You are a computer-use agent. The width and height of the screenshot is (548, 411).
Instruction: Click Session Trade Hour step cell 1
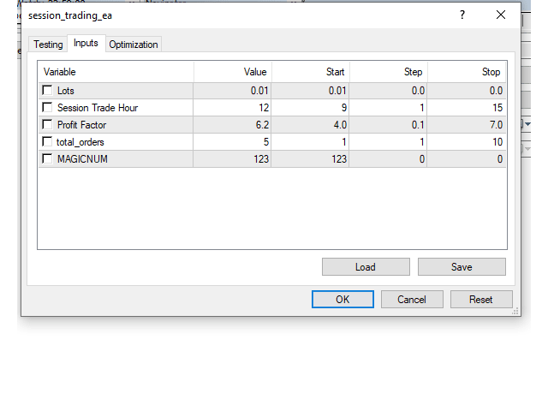[x=388, y=108]
